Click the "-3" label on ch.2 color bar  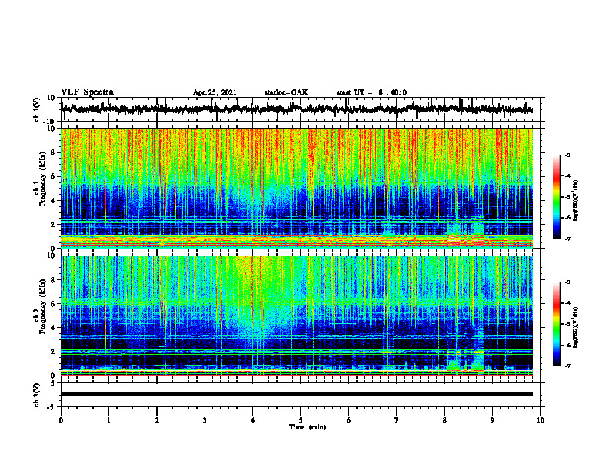point(567,282)
